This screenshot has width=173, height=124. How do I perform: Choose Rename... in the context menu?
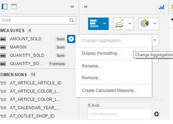(91, 66)
